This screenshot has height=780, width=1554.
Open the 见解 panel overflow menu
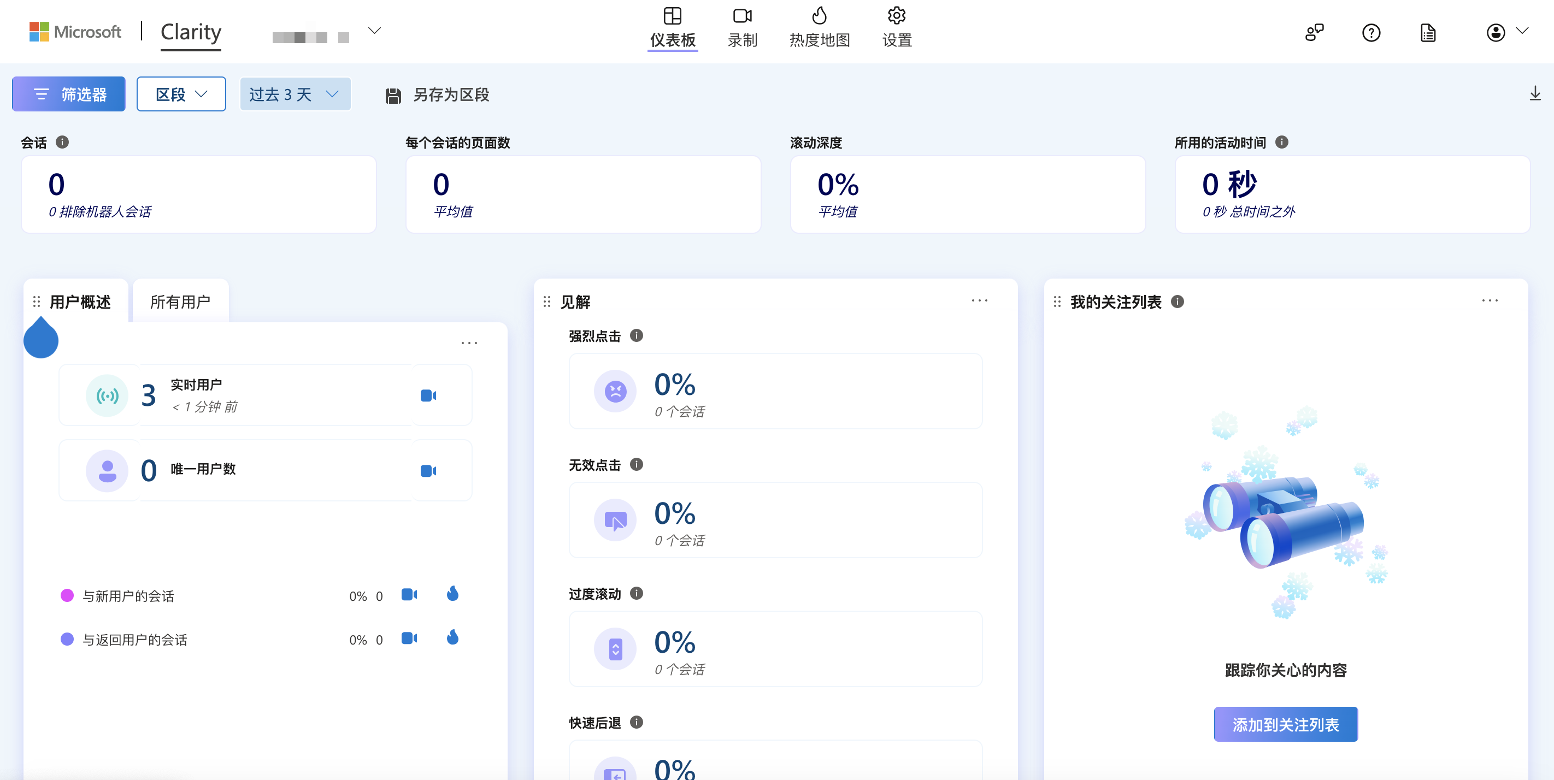(x=979, y=300)
